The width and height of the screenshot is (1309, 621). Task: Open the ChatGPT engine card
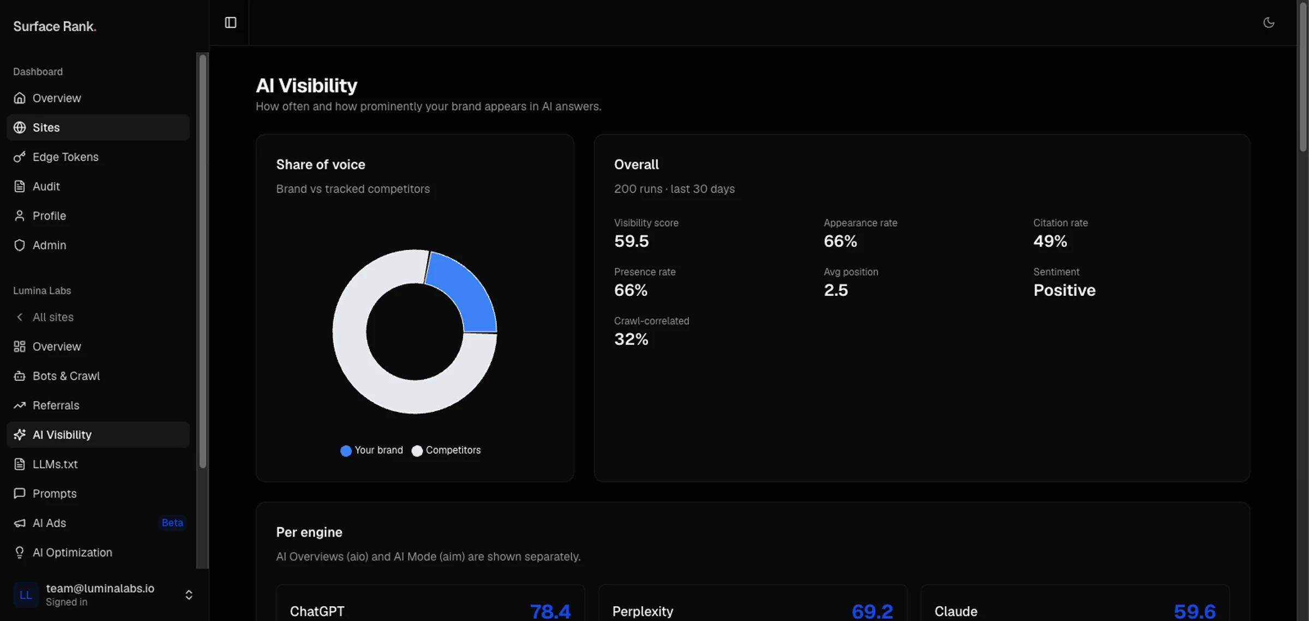click(430, 604)
